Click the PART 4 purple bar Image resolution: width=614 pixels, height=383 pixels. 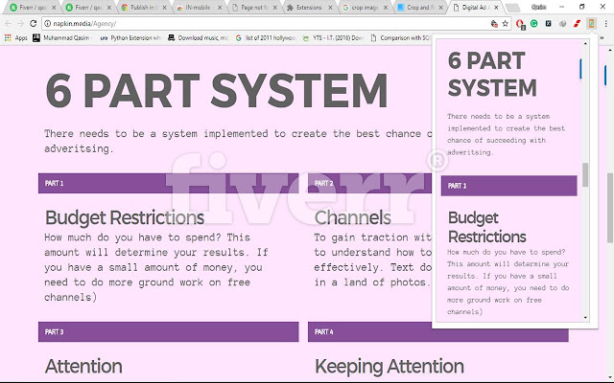pos(438,332)
